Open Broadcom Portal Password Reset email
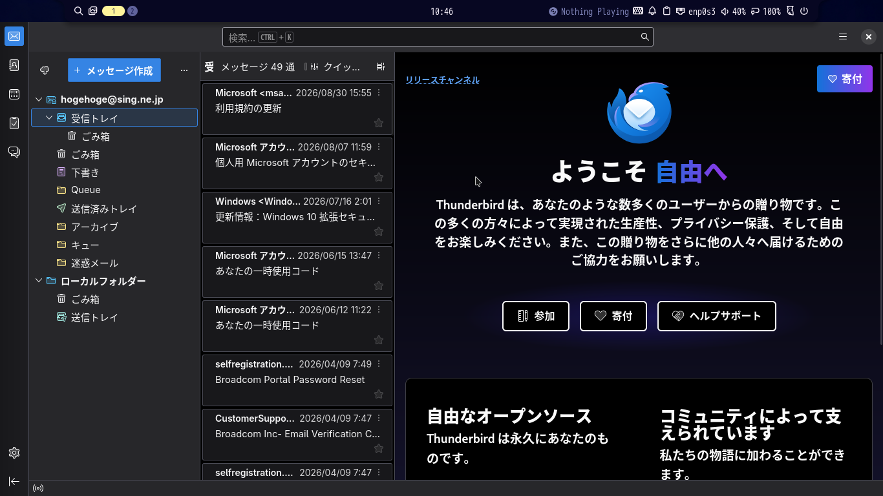The height and width of the screenshot is (496, 883). [297, 380]
